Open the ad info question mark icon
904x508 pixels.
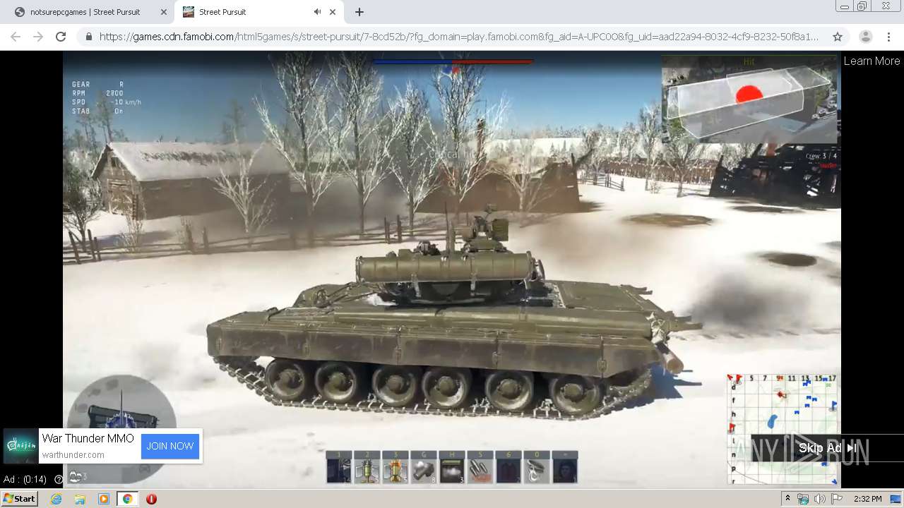tap(59, 479)
